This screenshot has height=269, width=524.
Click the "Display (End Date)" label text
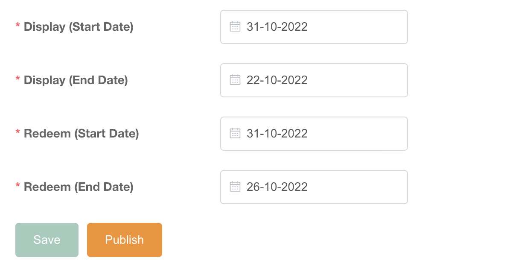click(x=76, y=80)
